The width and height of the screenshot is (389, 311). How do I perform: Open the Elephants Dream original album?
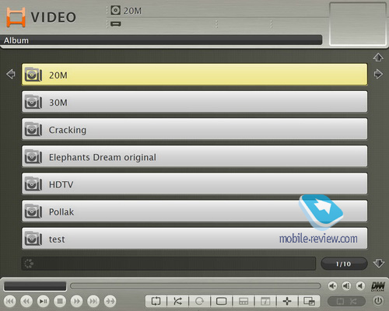[x=194, y=156]
